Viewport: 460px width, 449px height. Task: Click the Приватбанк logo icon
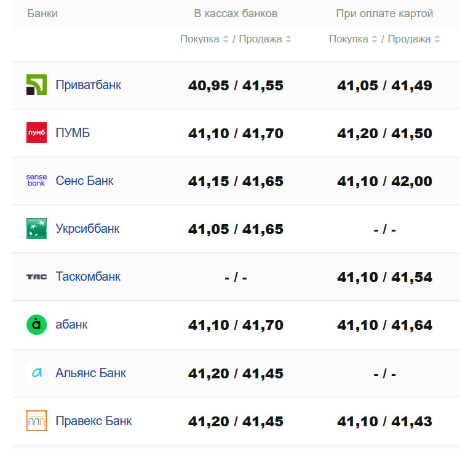(36, 85)
